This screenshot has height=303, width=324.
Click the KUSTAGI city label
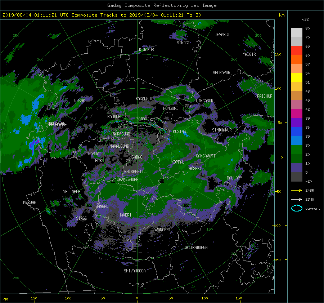[180, 132]
